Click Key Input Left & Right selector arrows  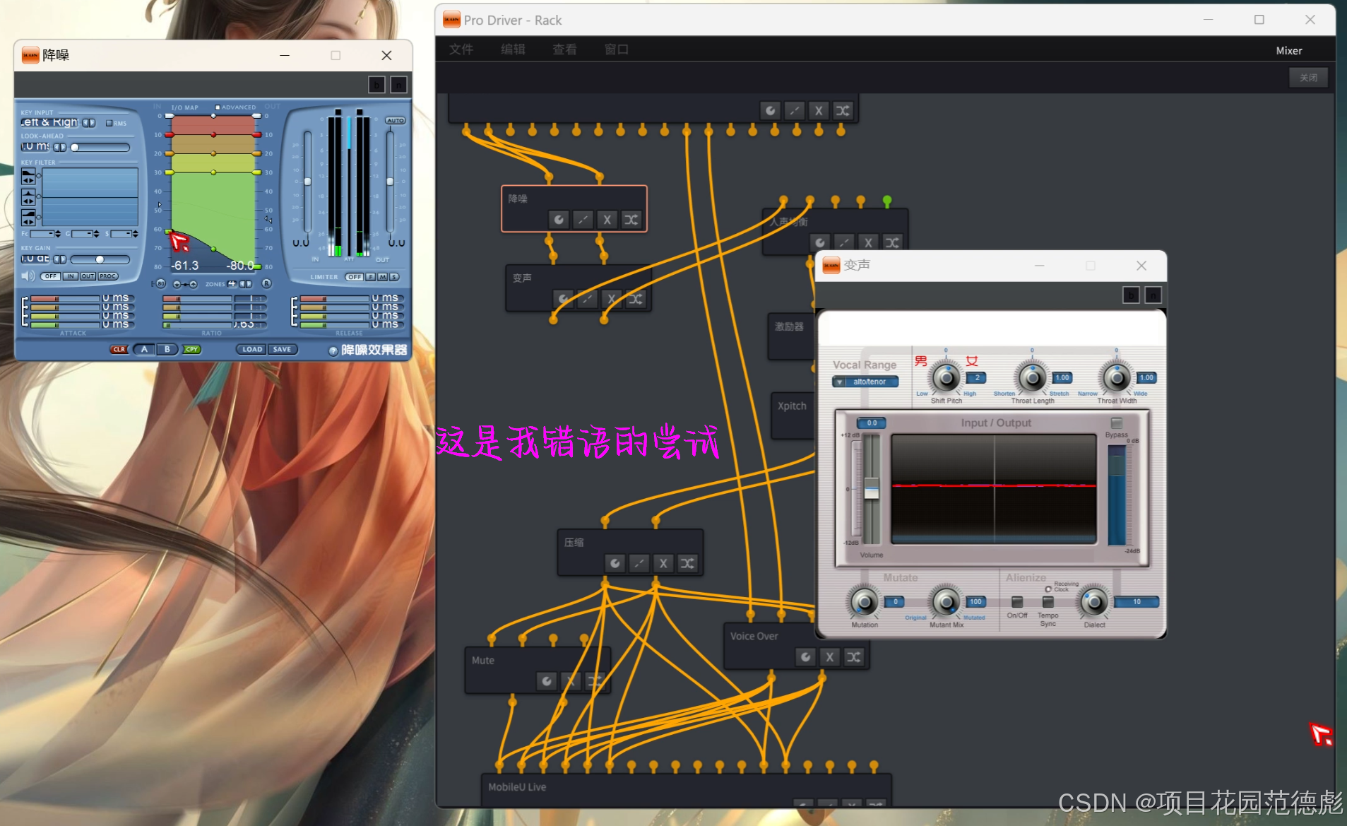(89, 123)
